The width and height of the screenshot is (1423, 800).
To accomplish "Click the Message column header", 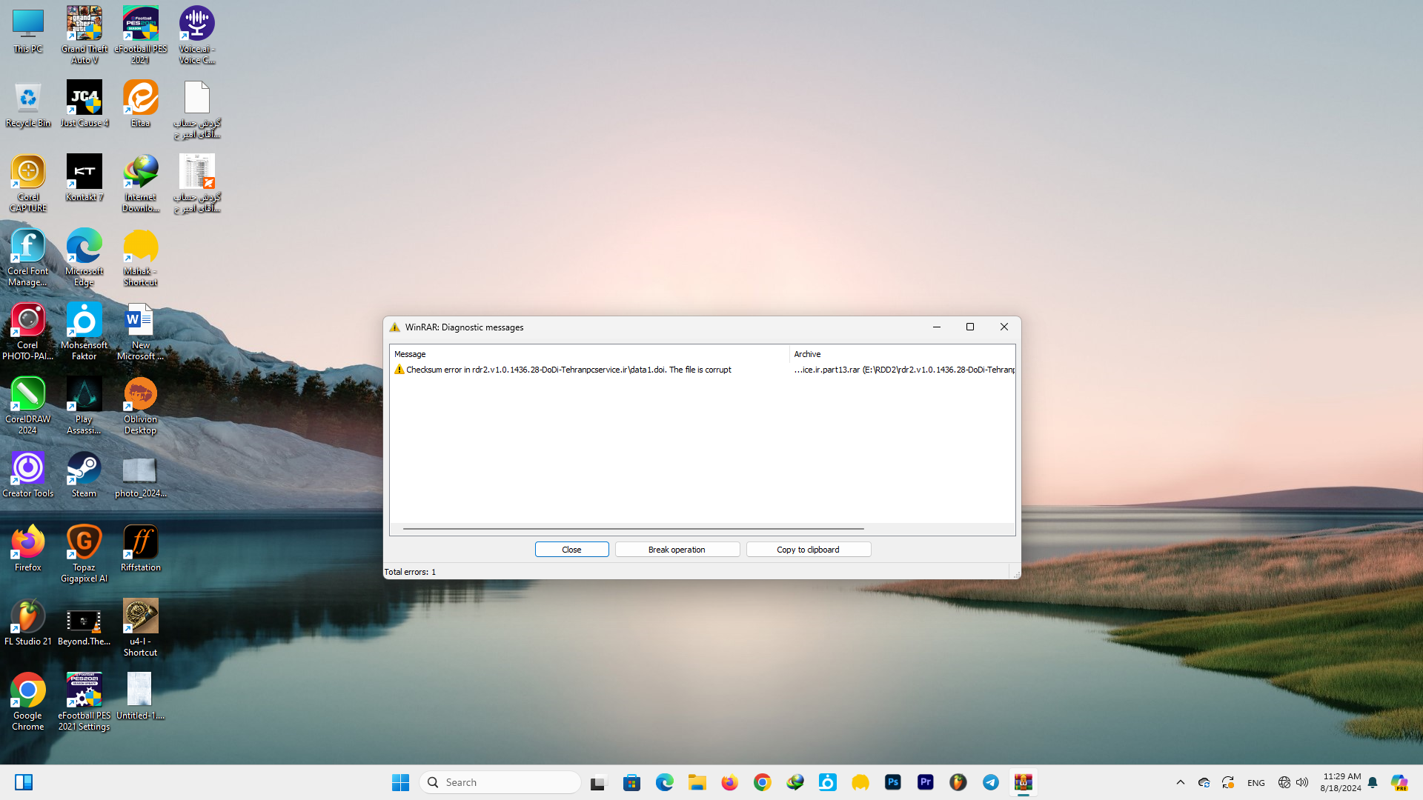I will click(410, 354).
